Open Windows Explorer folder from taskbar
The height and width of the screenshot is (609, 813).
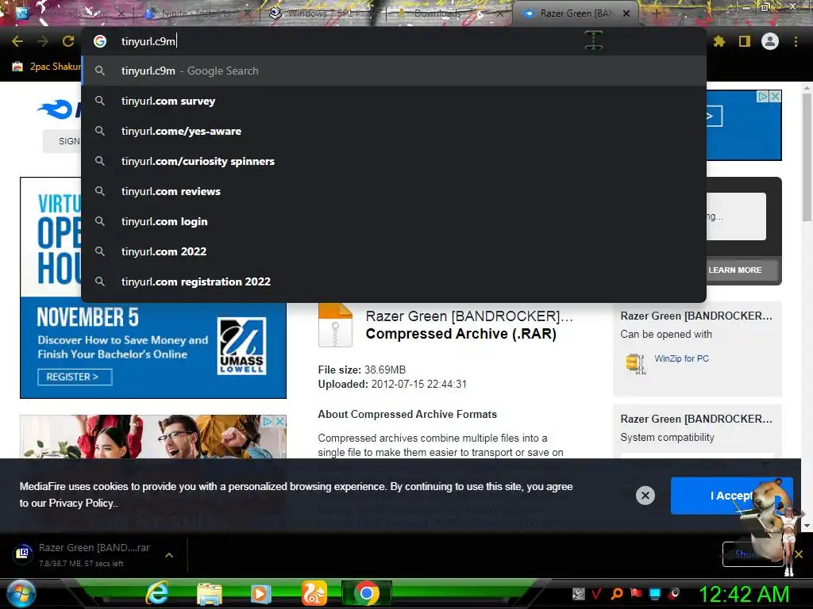pos(210,593)
